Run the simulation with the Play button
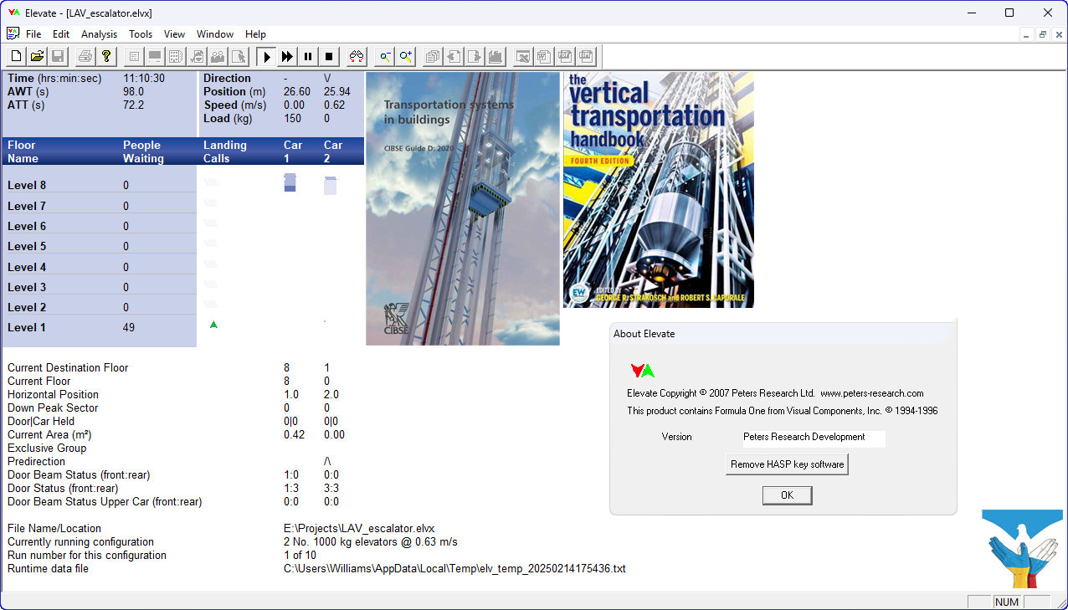Viewport: 1068px width, 610px height. pyautogui.click(x=267, y=56)
